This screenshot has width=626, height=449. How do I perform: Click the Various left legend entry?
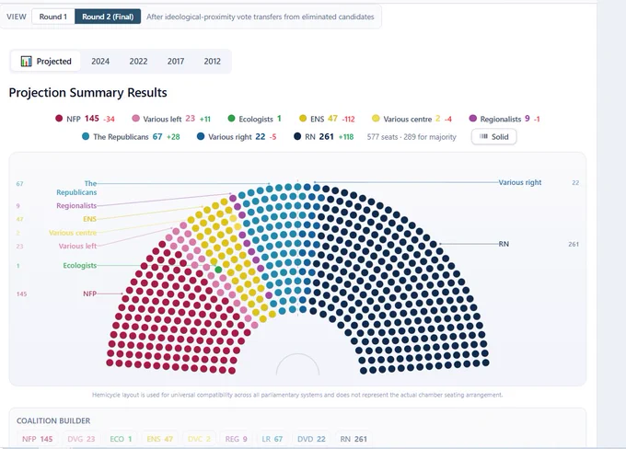171,119
